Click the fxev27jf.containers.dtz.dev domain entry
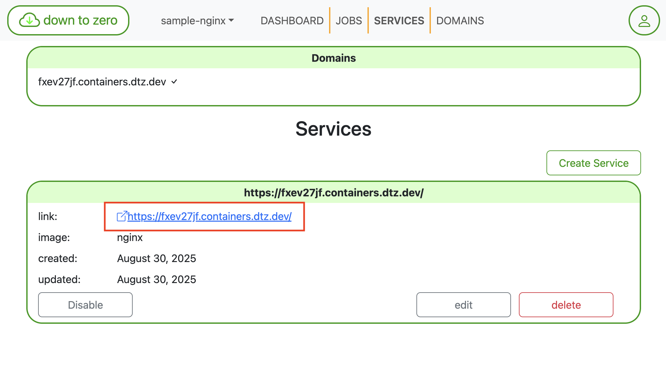This screenshot has height=375, width=666. (x=102, y=82)
